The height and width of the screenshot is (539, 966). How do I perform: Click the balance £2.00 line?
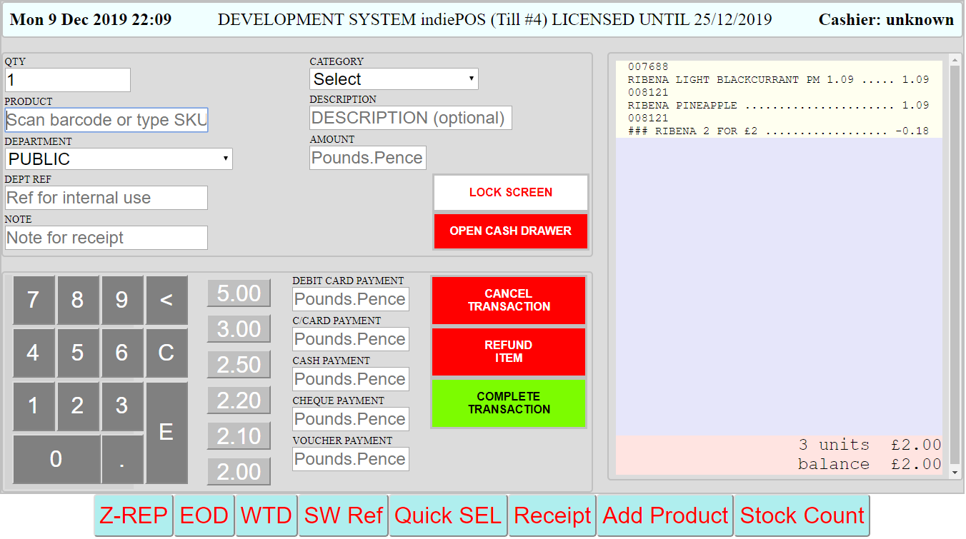(x=870, y=464)
